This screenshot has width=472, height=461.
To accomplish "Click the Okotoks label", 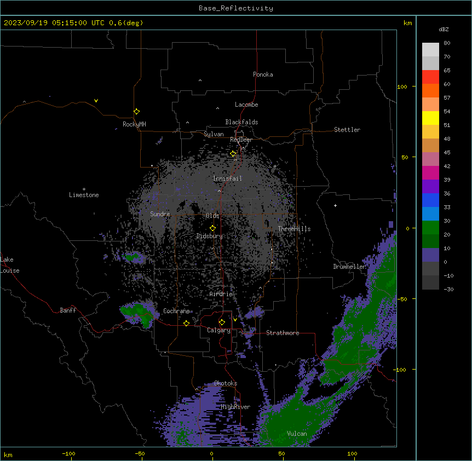I will pos(226,383).
